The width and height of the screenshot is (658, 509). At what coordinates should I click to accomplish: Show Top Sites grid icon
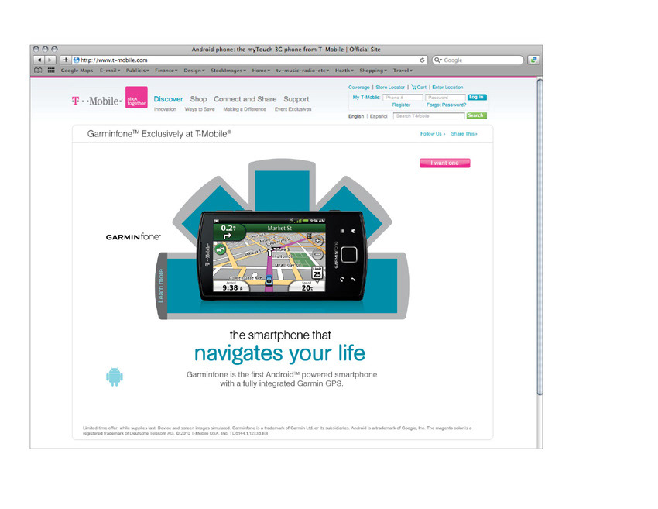[51, 71]
